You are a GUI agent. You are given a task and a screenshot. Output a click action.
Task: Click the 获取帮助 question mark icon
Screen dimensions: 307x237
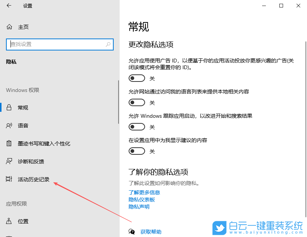click(132, 232)
